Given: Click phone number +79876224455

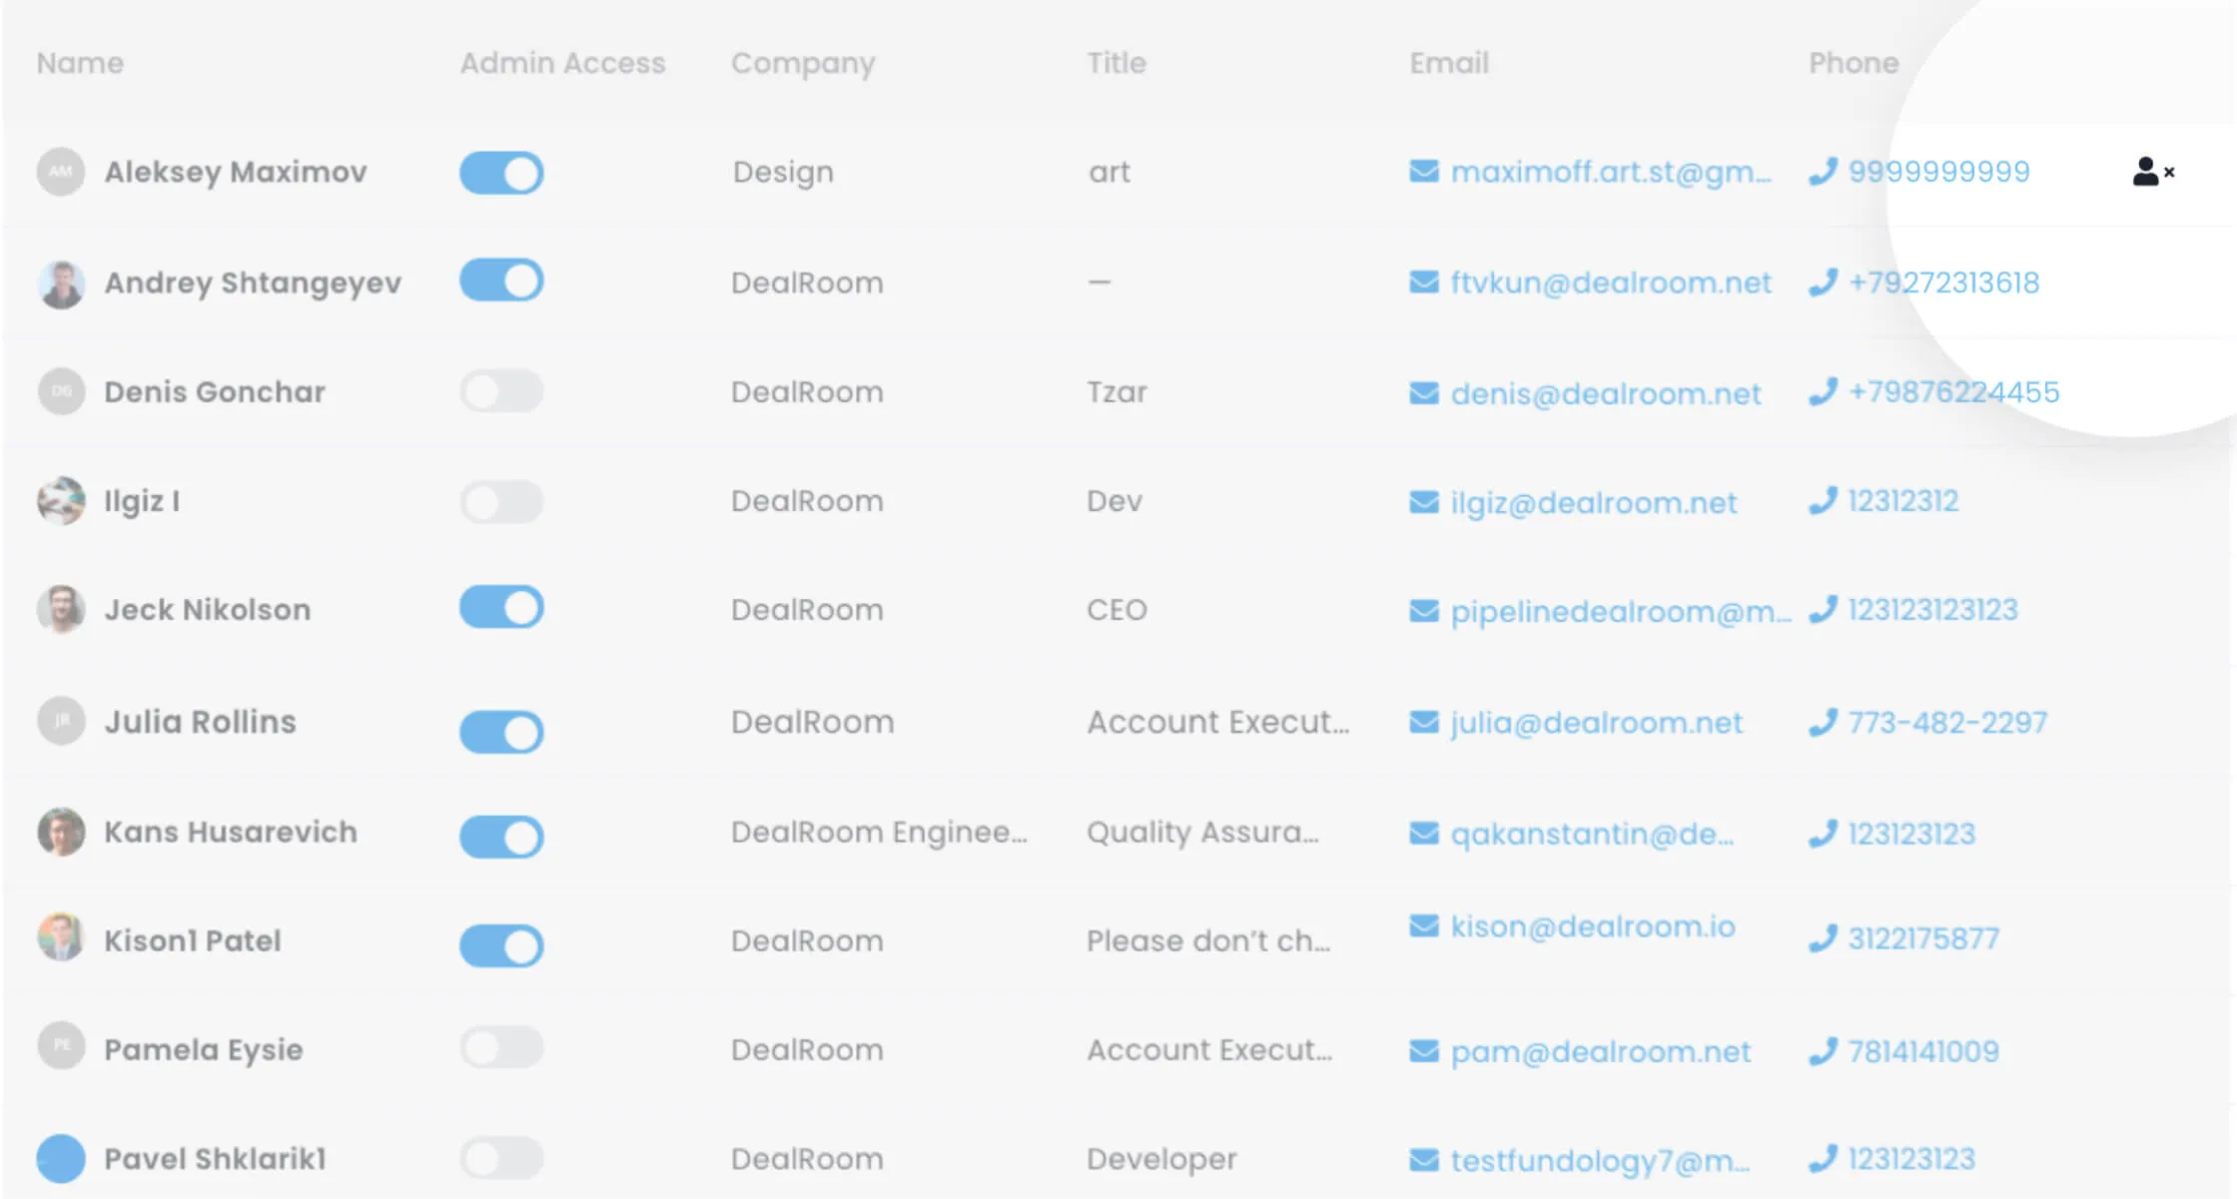Looking at the screenshot, I should 1952,391.
